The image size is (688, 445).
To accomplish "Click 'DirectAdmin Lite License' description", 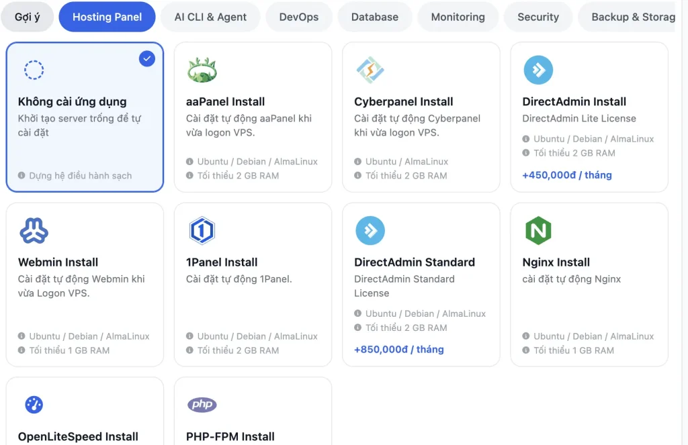I will coord(579,118).
